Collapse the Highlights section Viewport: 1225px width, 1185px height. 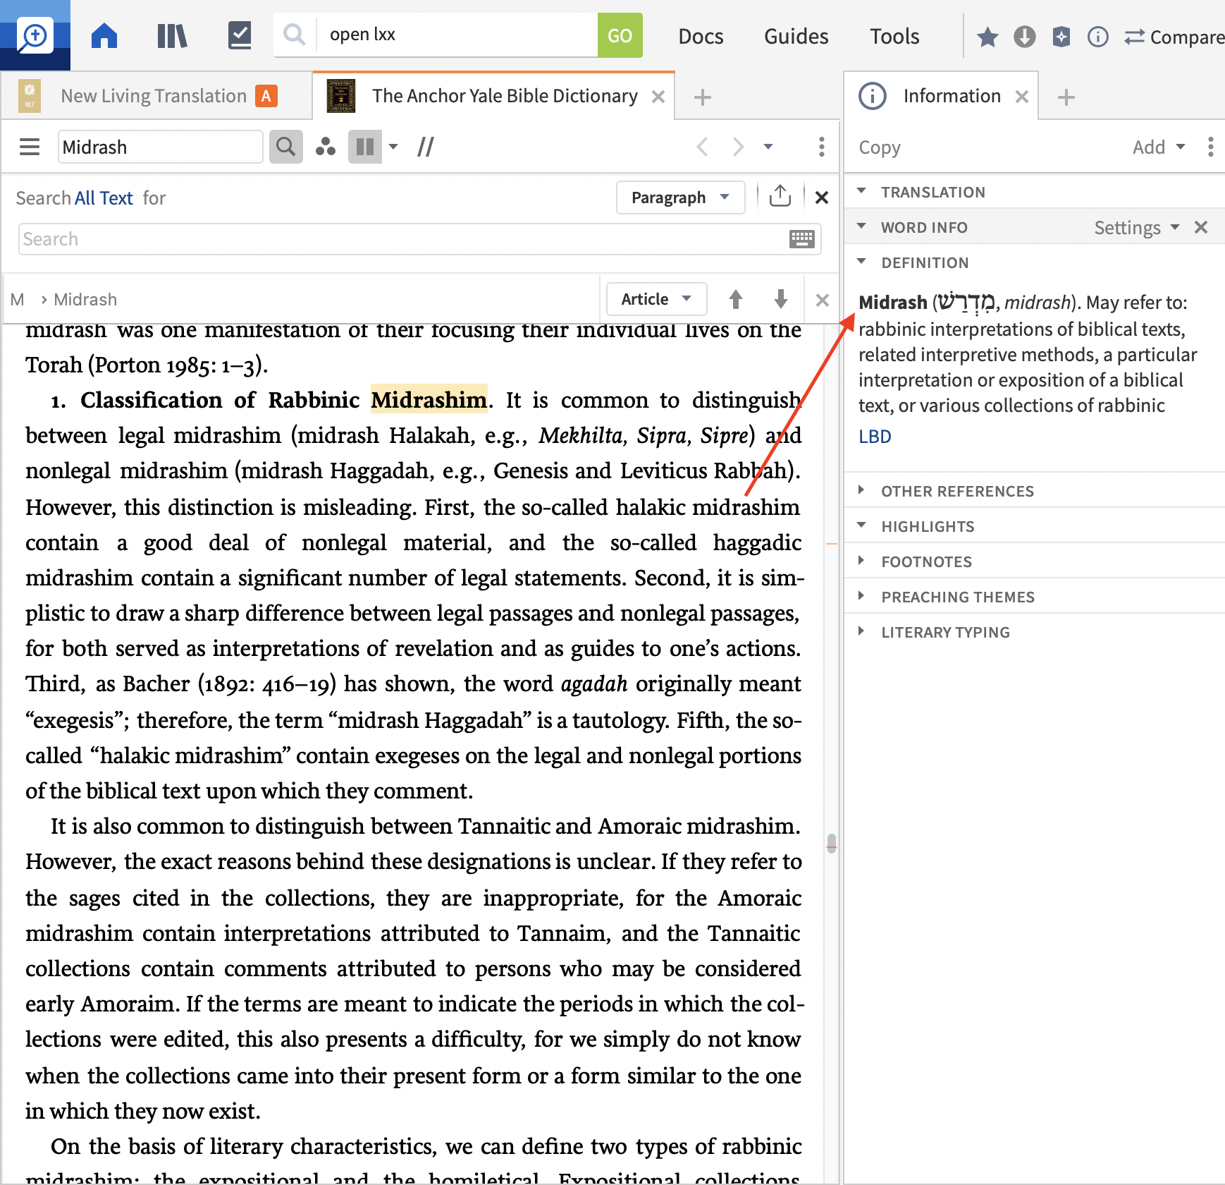861,525
